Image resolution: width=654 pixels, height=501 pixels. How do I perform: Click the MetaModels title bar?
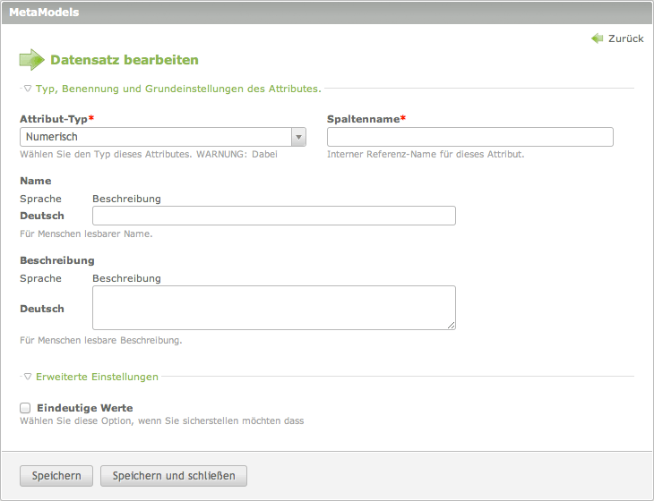click(327, 13)
